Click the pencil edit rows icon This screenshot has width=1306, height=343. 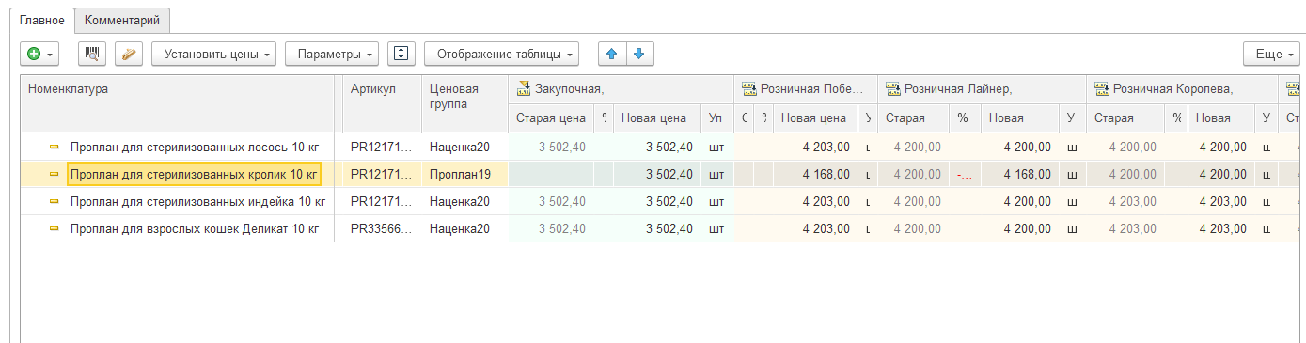(129, 54)
